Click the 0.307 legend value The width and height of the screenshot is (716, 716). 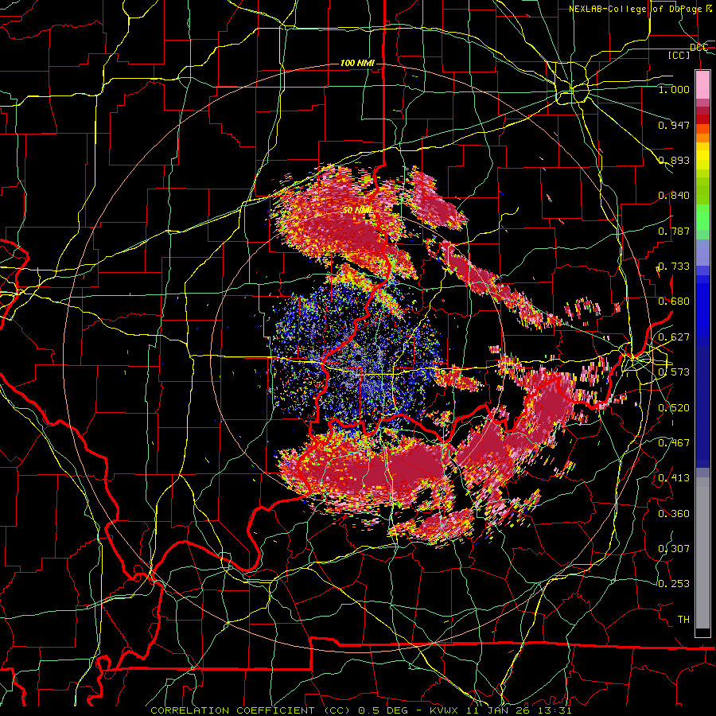[x=674, y=548]
